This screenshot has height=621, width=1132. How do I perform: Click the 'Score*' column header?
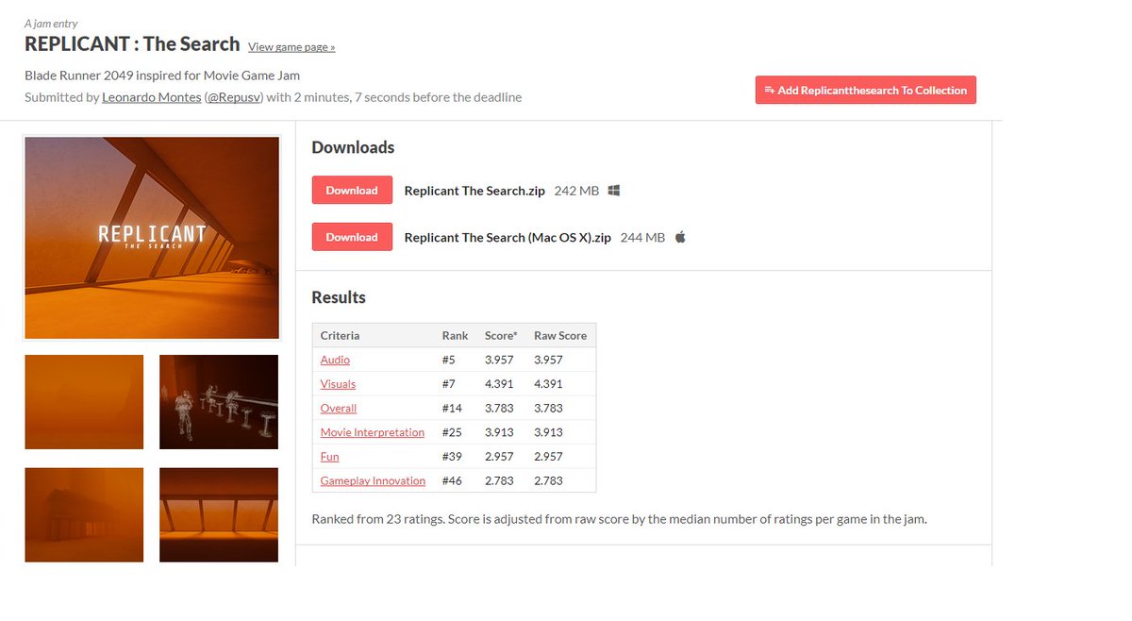pos(501,335)
